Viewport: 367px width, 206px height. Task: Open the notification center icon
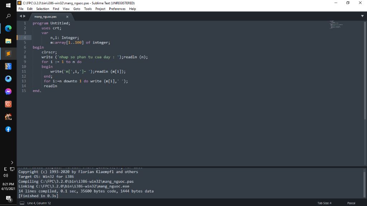click(x=9, y=198)
